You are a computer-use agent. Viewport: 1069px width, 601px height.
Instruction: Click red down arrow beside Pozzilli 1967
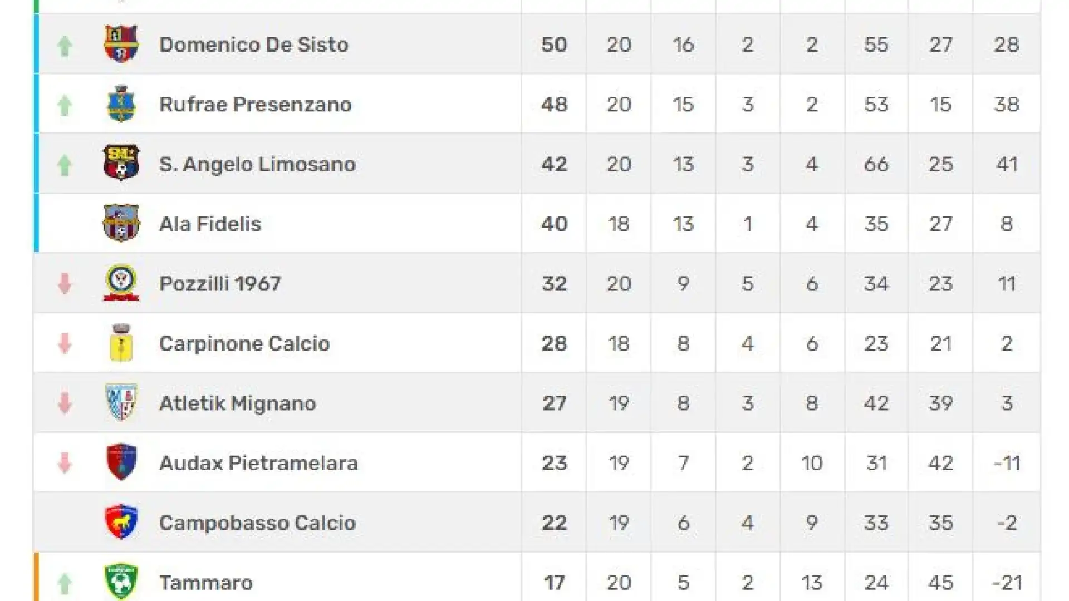pos(65,283)
